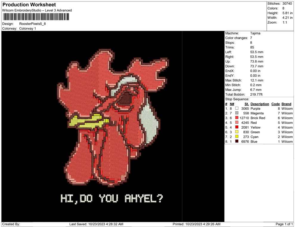The height and width of the screenshot is (227, 295).
Task: Click the Max Jump value '6.7 mm'
Action: 256,90
